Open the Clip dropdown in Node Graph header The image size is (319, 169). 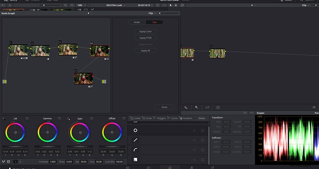click(x=152, y=13)
